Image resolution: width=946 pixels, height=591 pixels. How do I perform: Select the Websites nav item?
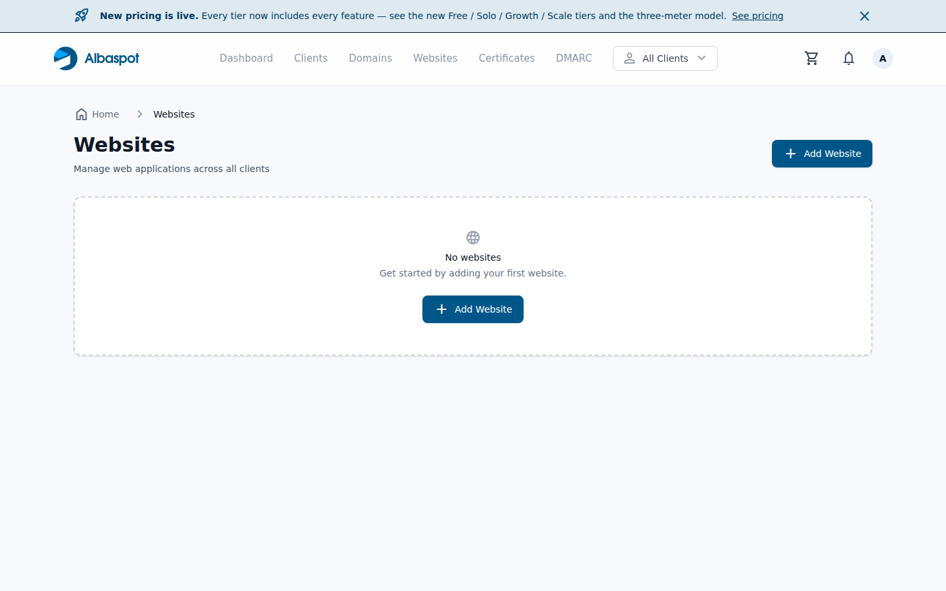click(x=436, y=58)
